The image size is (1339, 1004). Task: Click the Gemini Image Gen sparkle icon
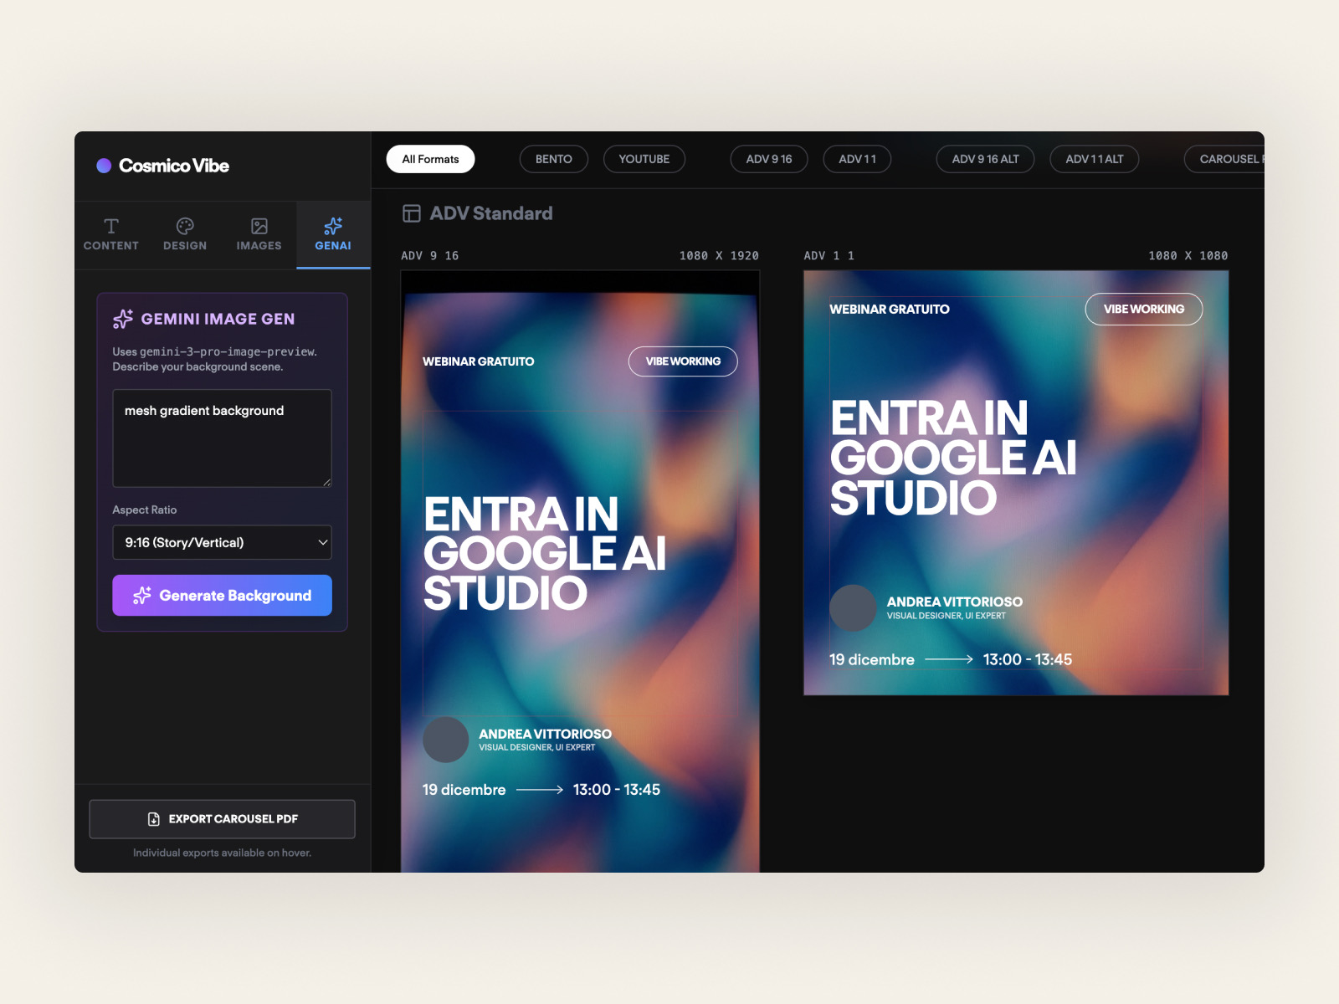pos(123,319)
